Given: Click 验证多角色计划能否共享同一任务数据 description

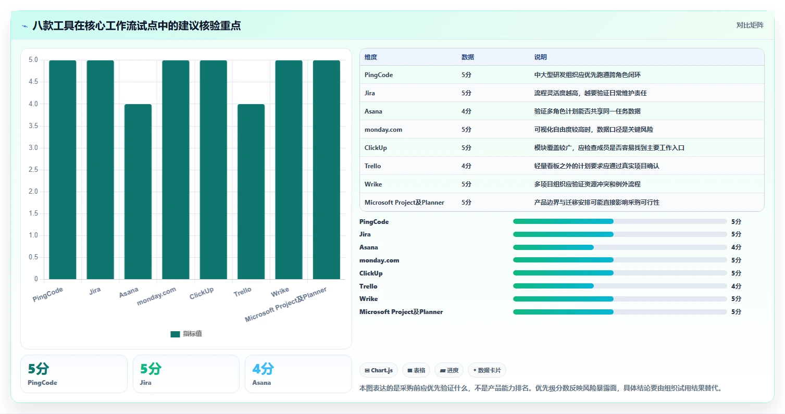Looking at the screenshot, I should (588, 111).
